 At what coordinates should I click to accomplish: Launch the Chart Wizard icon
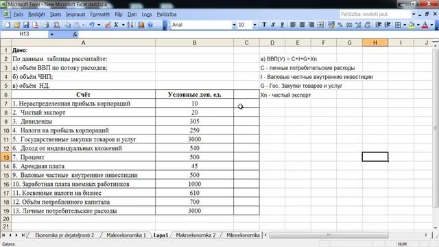click(141, 25)
